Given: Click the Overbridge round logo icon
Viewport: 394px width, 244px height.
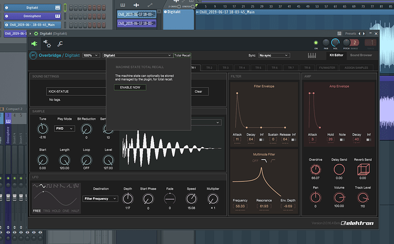Looking at the screenshot, I should tap(33, 55).
